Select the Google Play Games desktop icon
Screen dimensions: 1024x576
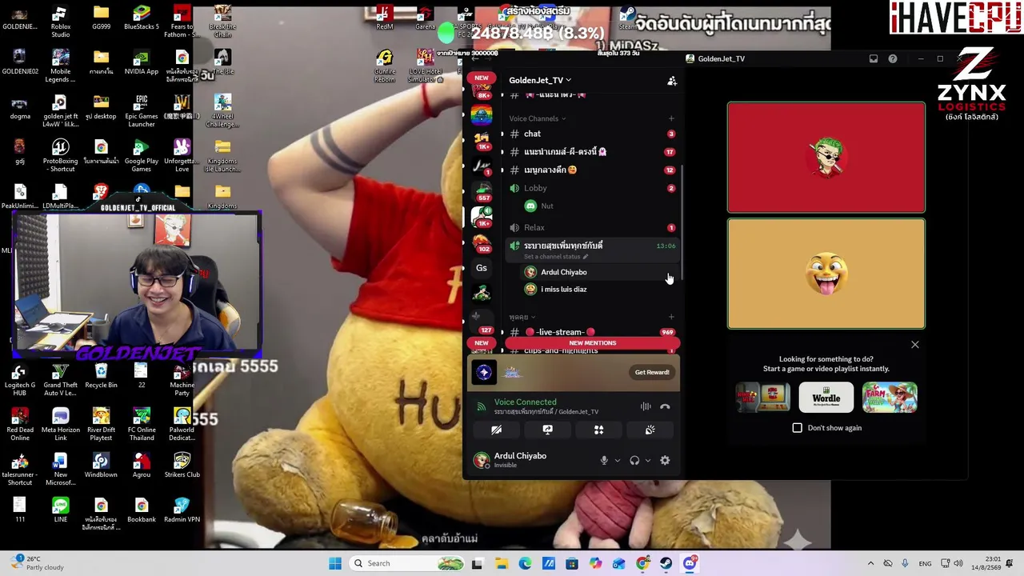tap(142, 156)
